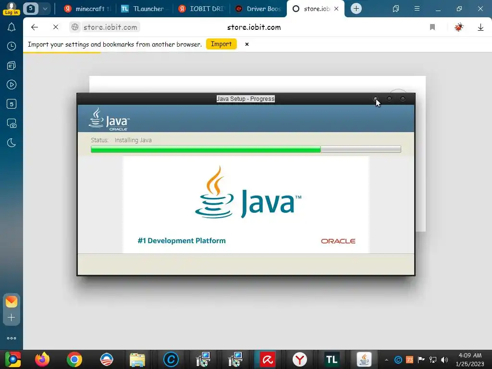Close the store.iob tab
Screen dimensions: 492x369
point(336,9)
